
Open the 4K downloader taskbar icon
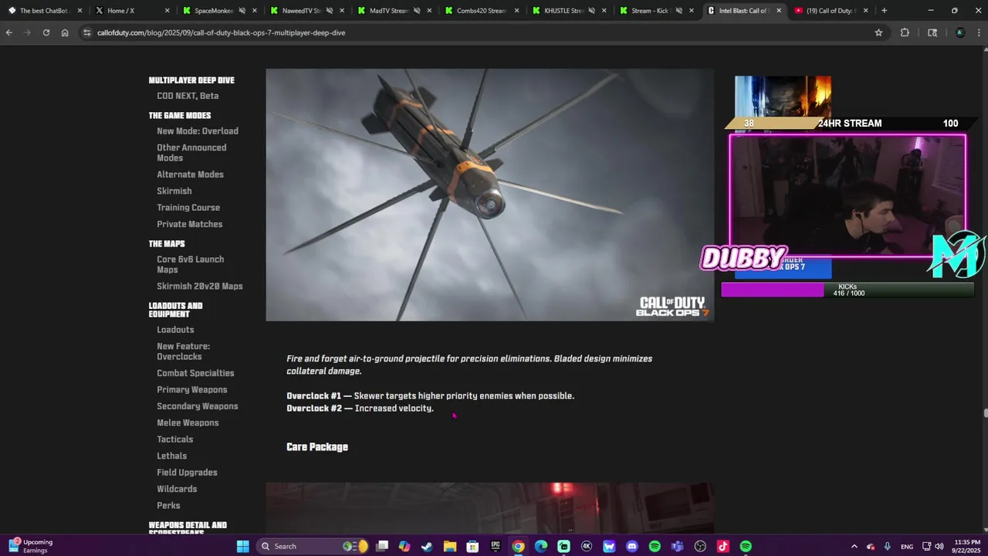(x=587, y=546)
